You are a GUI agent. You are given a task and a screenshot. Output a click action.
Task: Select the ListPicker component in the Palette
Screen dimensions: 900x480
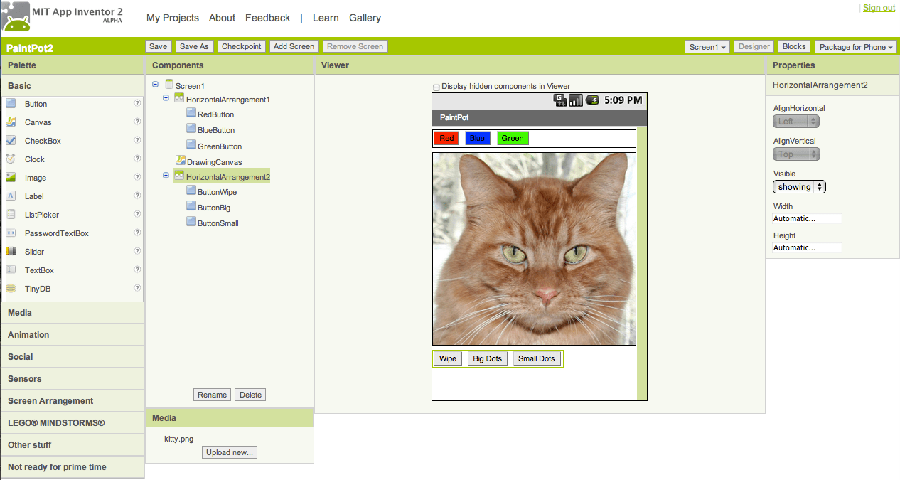41,215
